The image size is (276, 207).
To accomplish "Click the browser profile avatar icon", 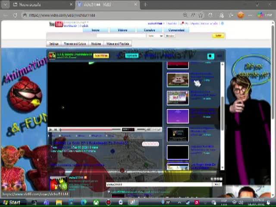I will pos(241,15).
